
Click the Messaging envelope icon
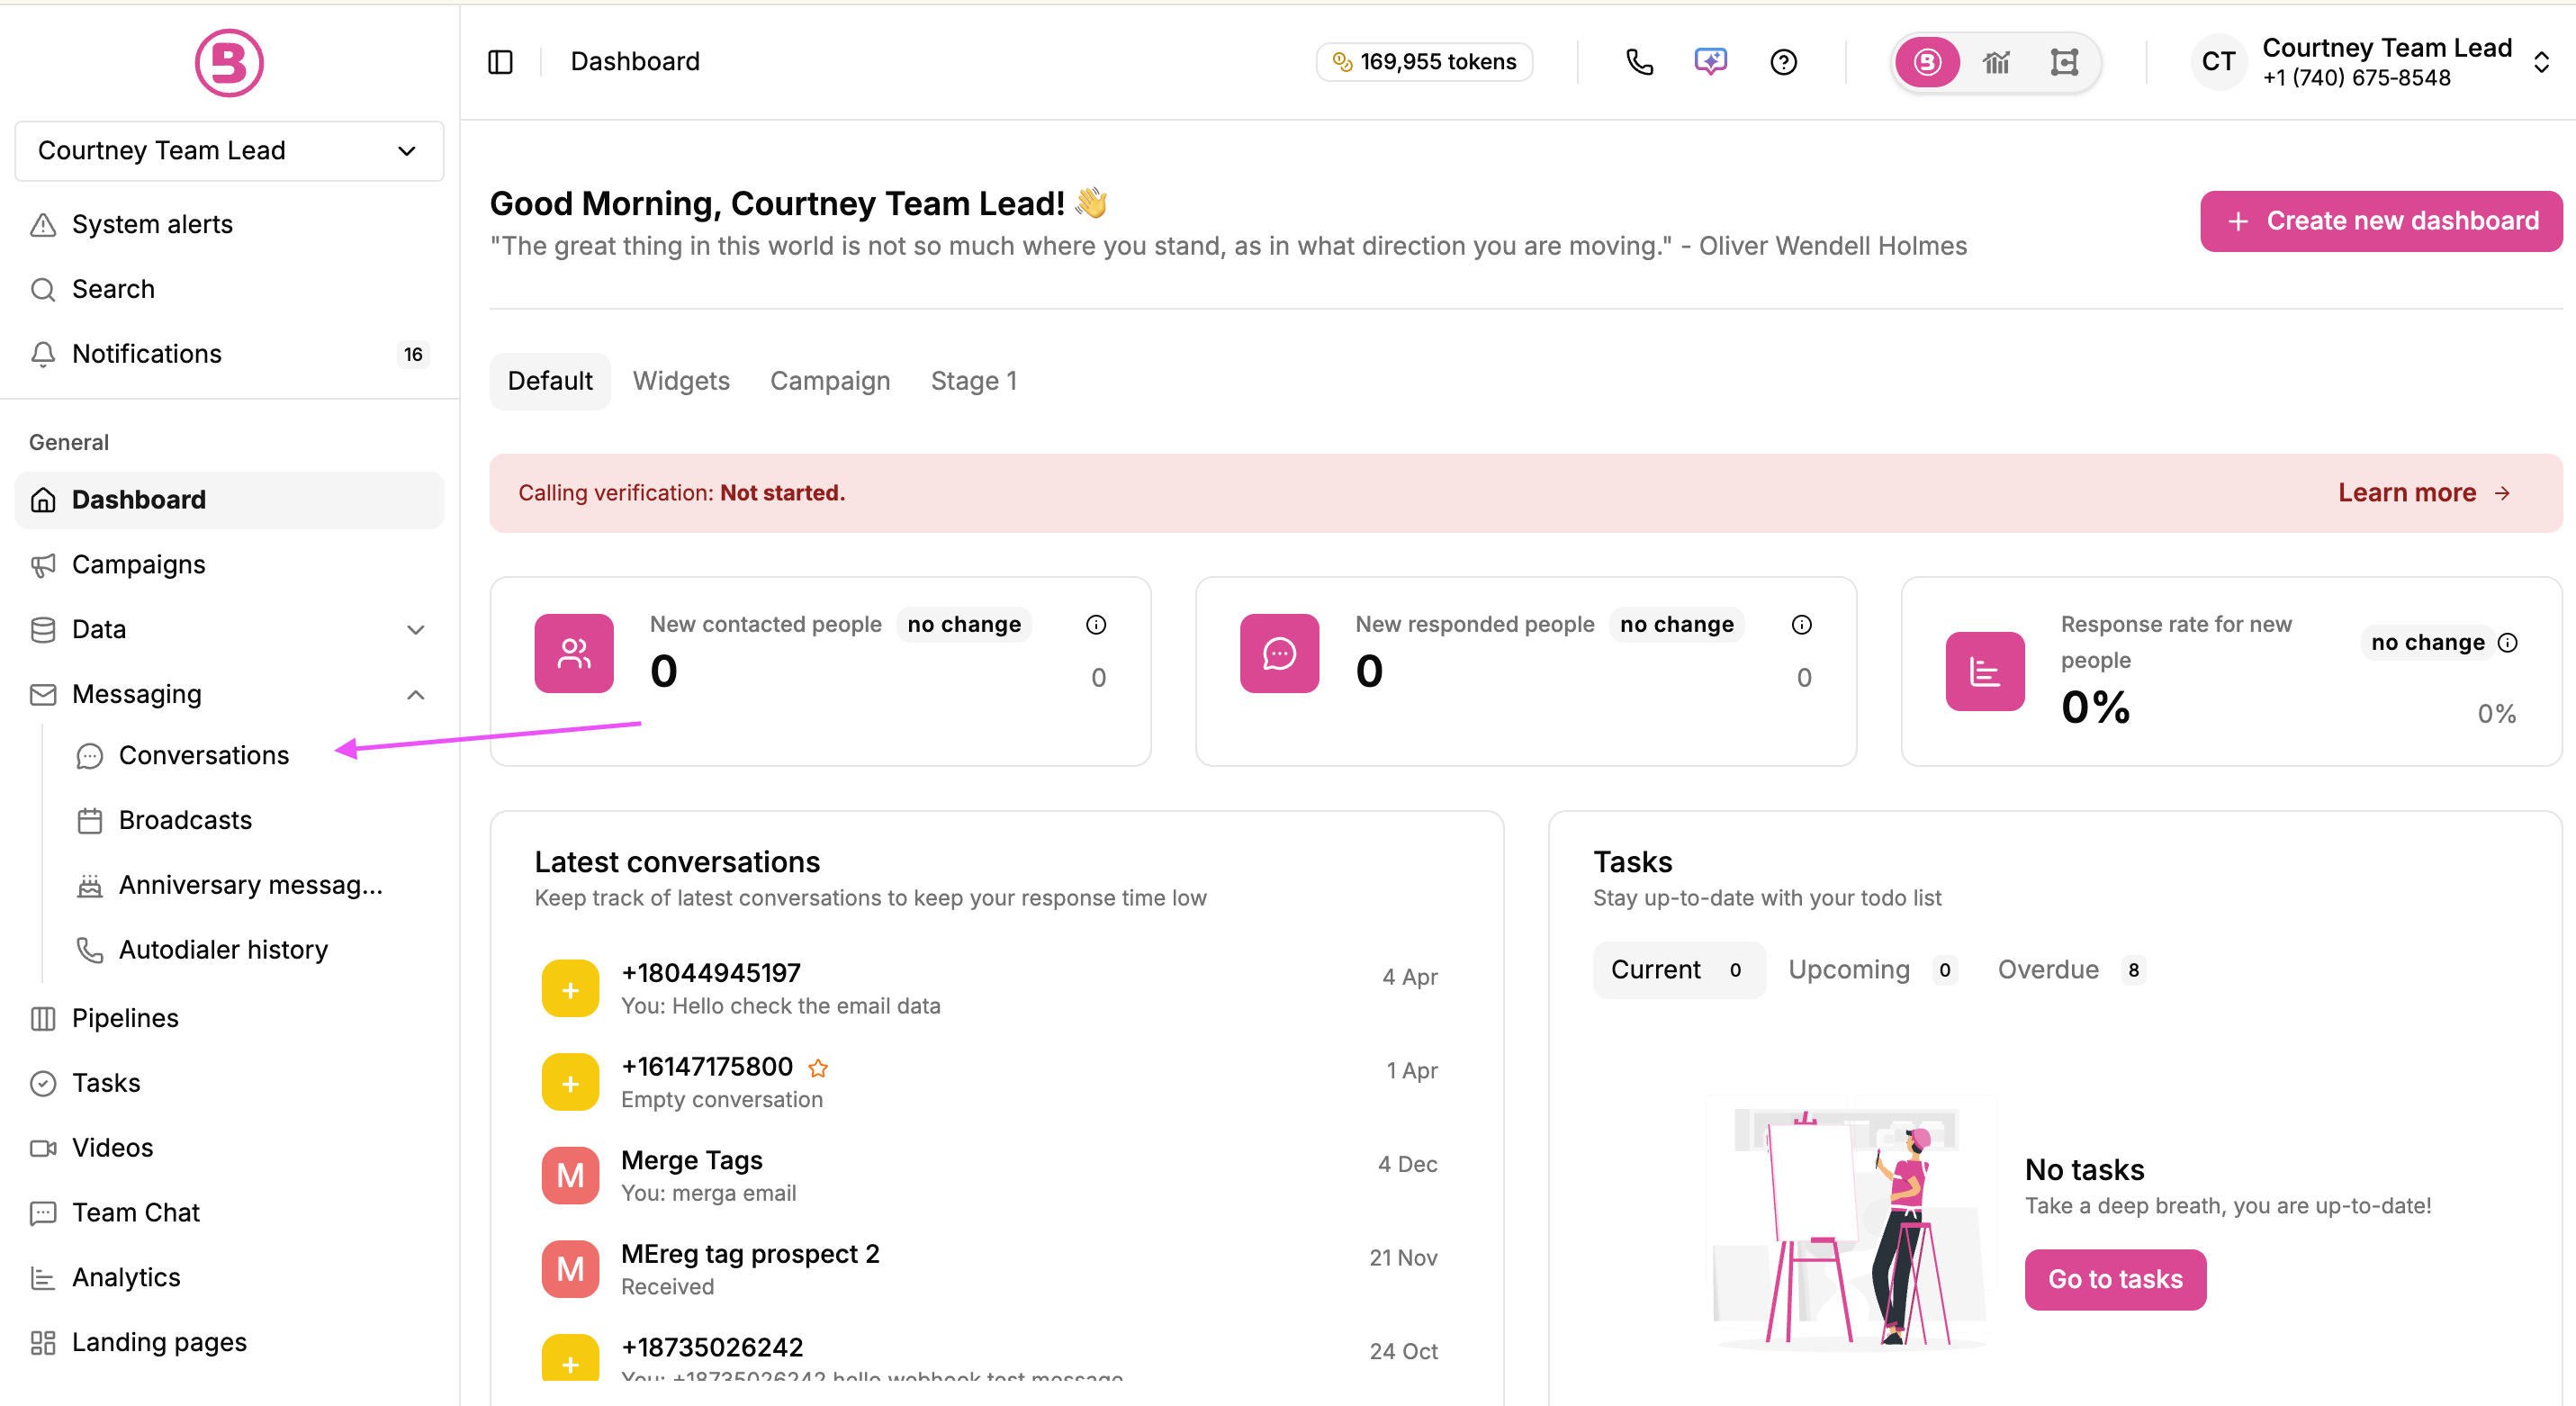pos(43,695)
